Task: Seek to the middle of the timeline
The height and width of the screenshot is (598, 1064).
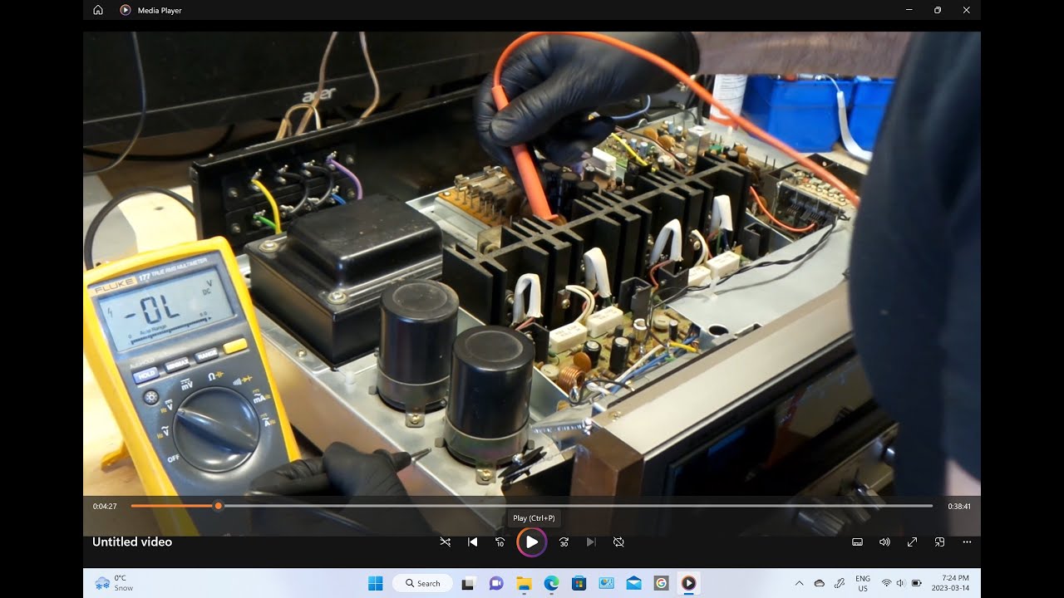Action: click(x=532, y=506)
